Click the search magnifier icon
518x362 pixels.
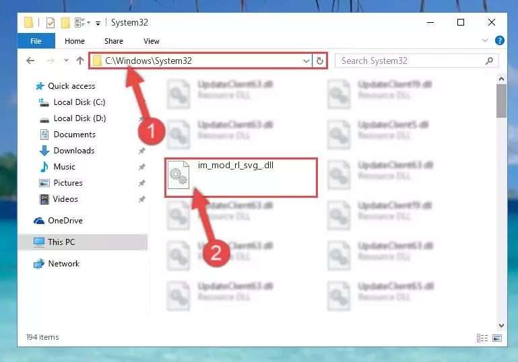click(489, 61)
